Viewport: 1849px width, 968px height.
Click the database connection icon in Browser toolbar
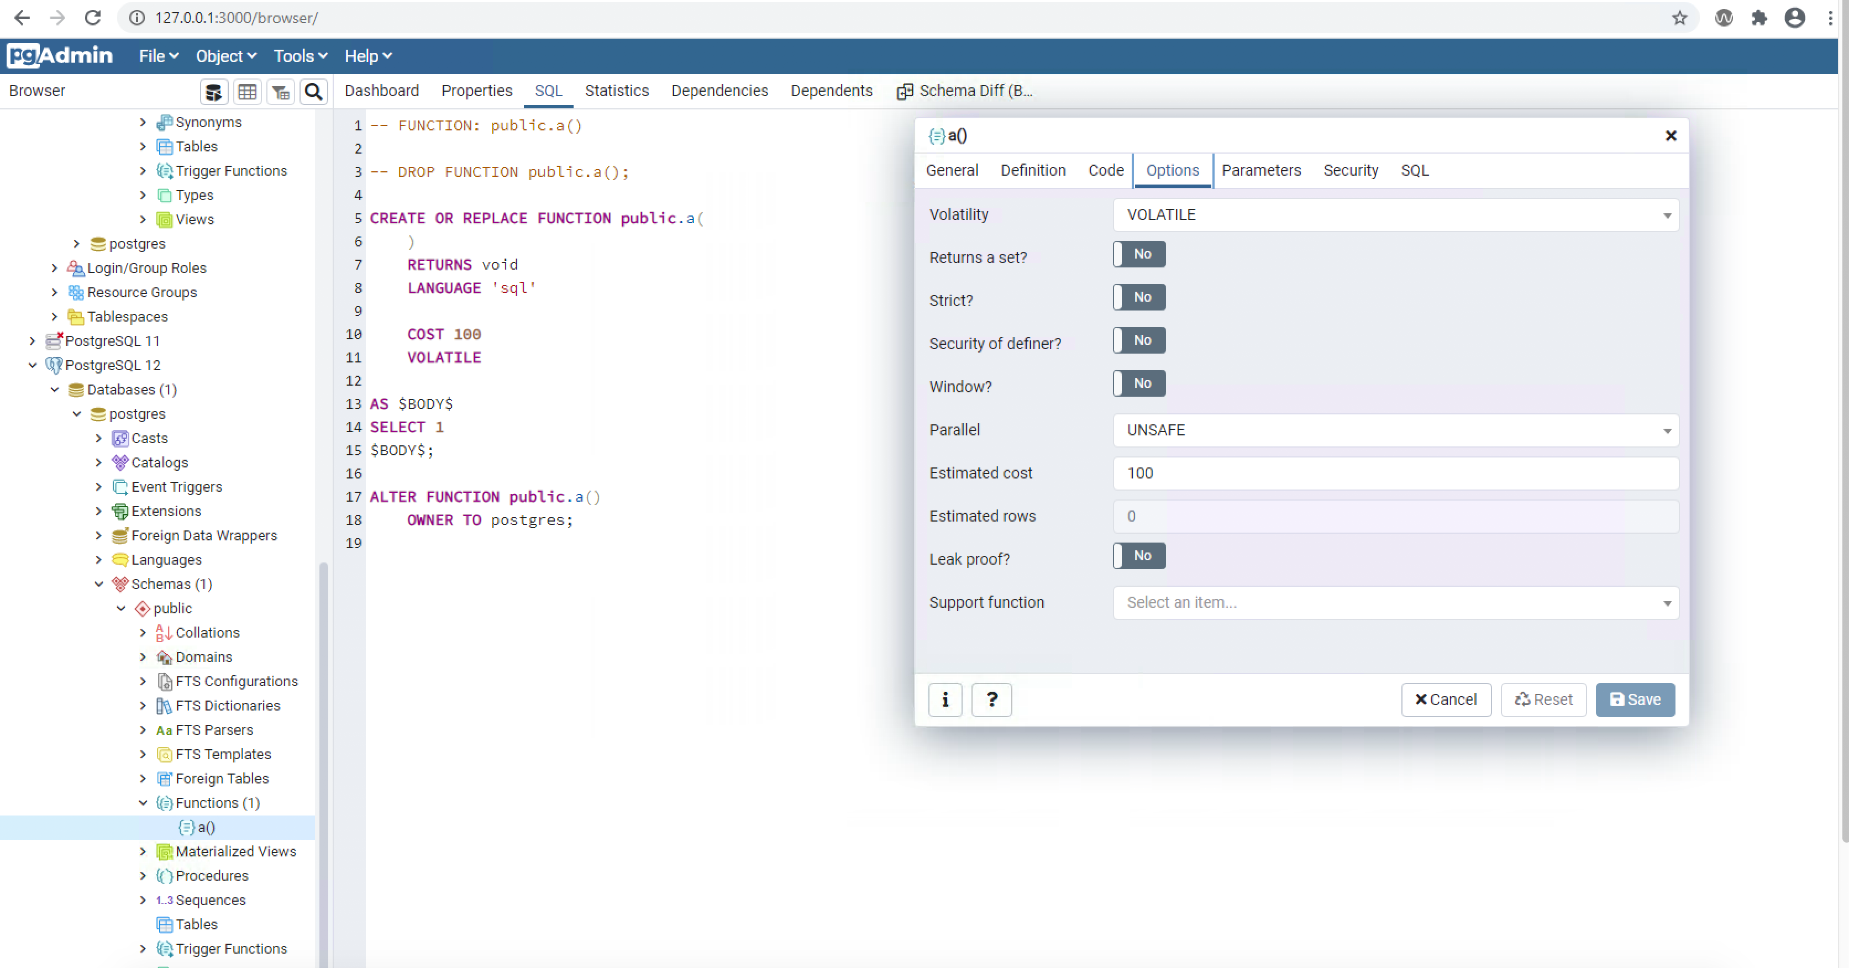coord(213,91)
